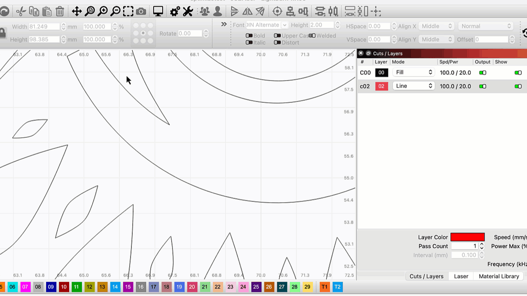The width and height of the screenshot is (527, 296).
Task: Open Mode dropdown for layer C00 (Fill)
Action: pyautogui.click(x=413, y=72)
